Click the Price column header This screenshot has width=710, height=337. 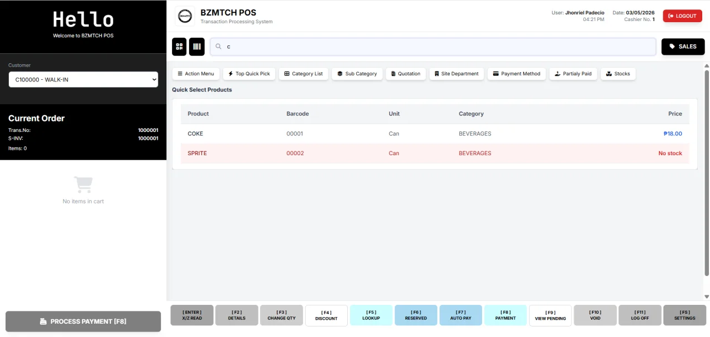pyautogui.click(x=675, y=114)
